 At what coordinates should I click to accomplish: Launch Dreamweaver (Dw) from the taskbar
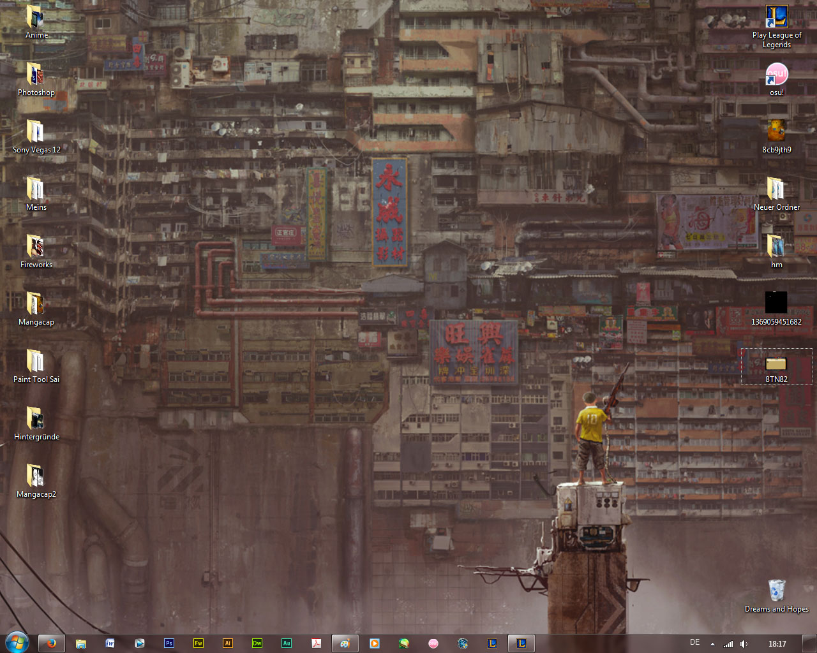click(x=257, y=643)
